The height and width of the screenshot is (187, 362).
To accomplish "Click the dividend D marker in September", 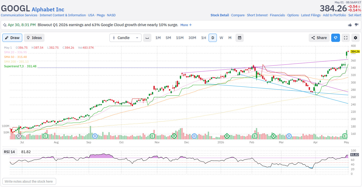I will coord(95,136).
